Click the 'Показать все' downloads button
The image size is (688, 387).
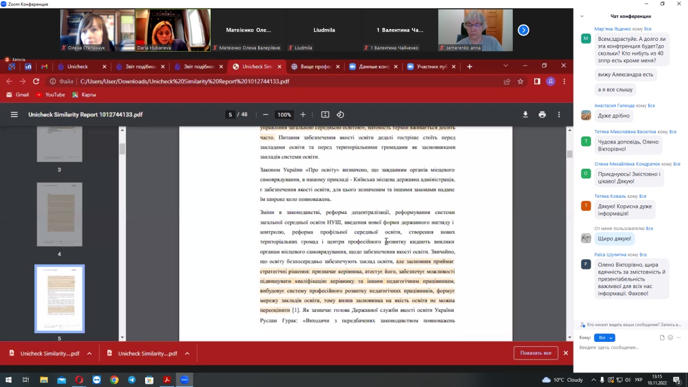[x=535, y=353]
